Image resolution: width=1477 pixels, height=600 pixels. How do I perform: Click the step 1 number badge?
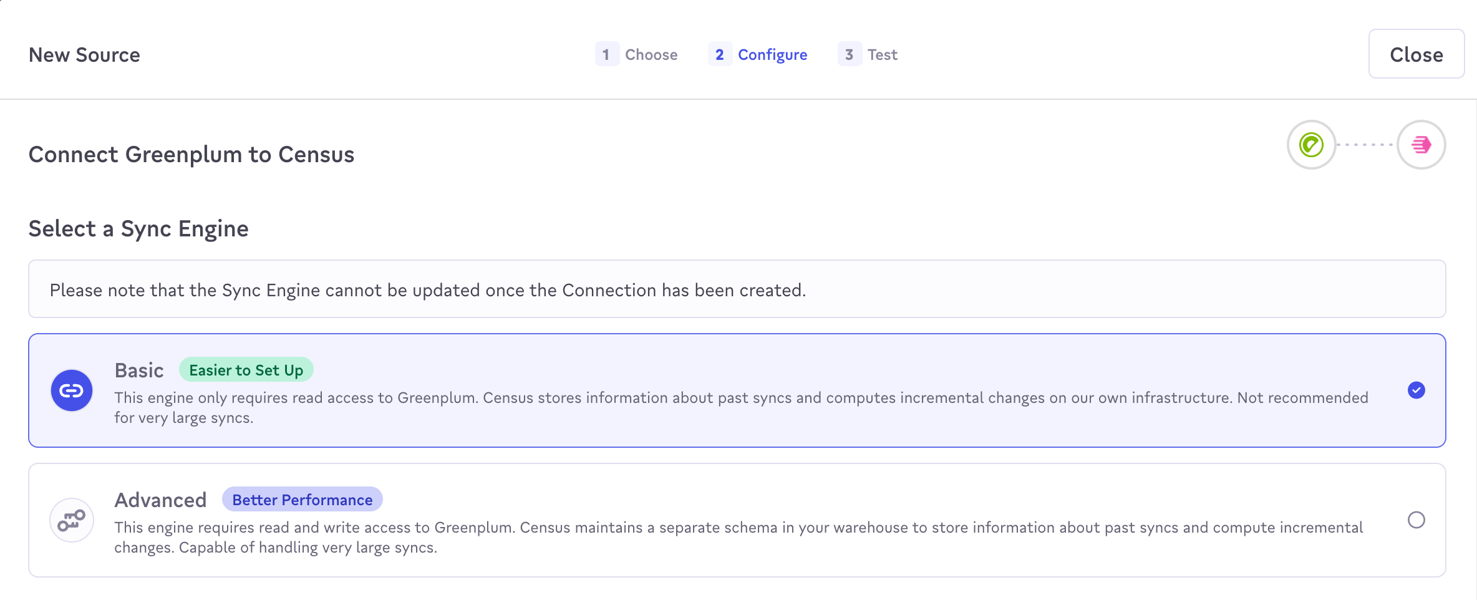[606, 54]
